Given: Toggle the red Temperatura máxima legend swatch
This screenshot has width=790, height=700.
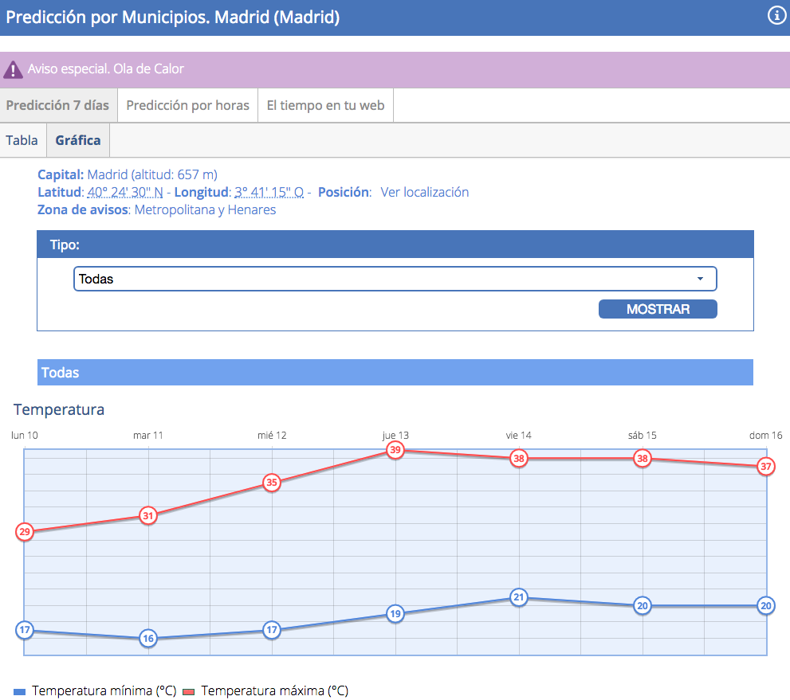Looking at the screenshot, I should (188, 692).
